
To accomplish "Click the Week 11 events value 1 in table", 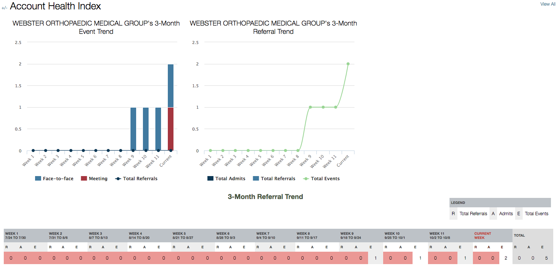I will click(465, 258).
